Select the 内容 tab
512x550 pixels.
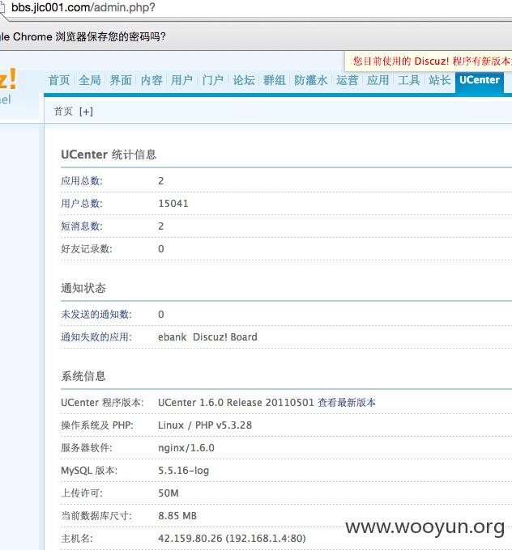click(x=151, y=80)
